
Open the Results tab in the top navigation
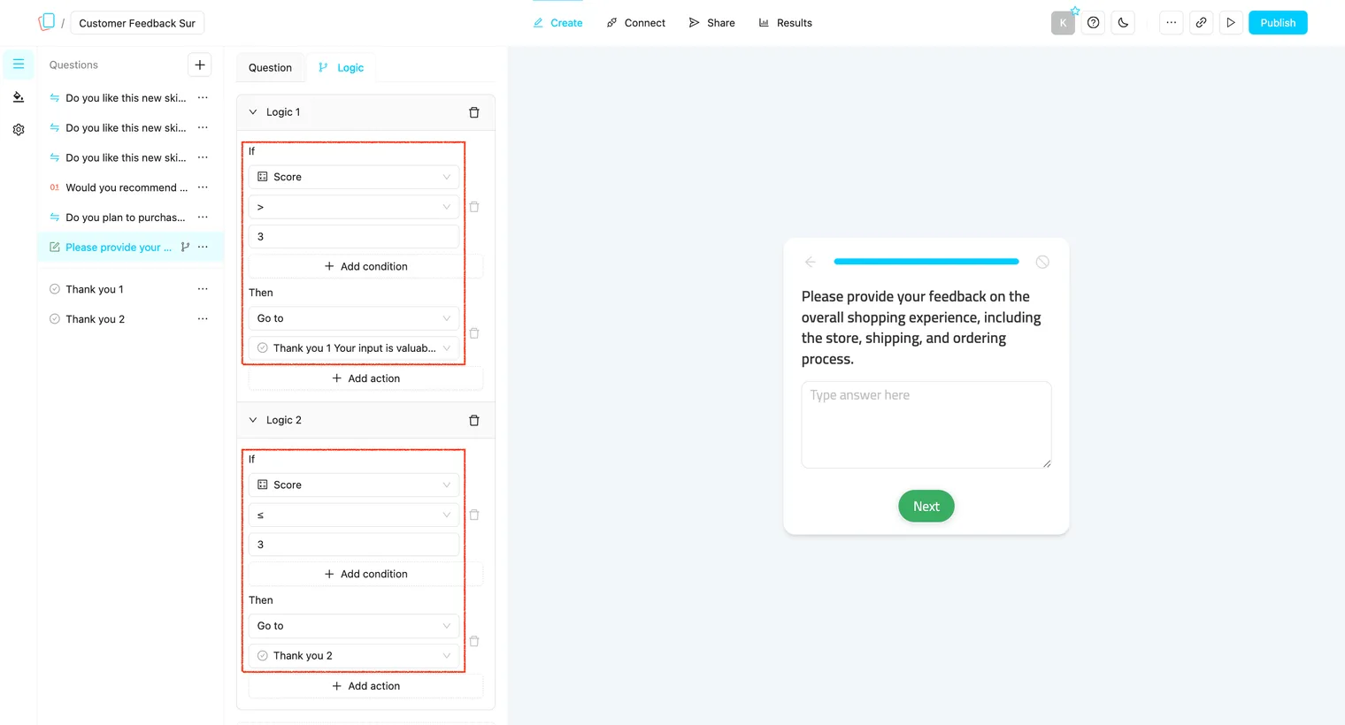786,23
